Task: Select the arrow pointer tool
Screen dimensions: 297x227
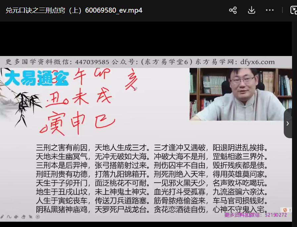Action: pos(30,217)
